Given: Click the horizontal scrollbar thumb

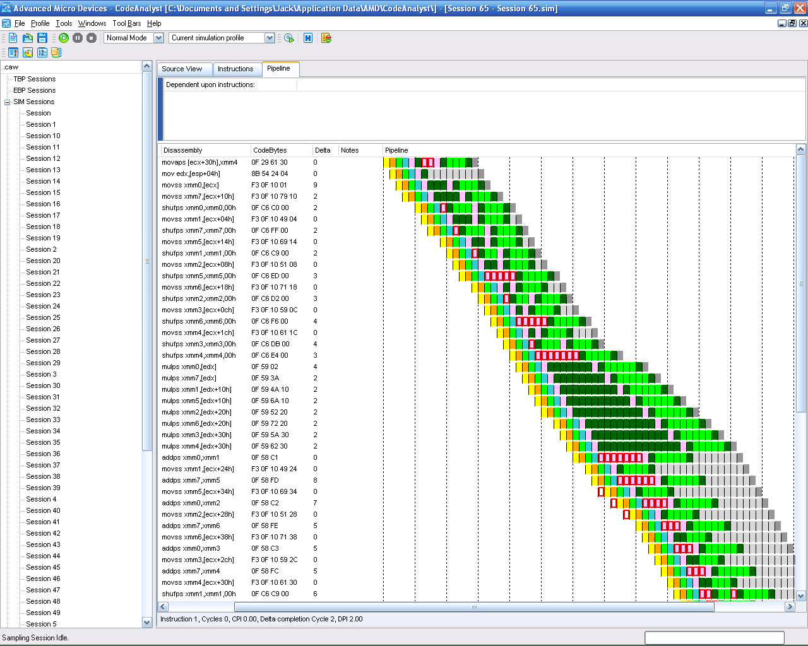Looking at the screenshot, I should click(474, 607).
